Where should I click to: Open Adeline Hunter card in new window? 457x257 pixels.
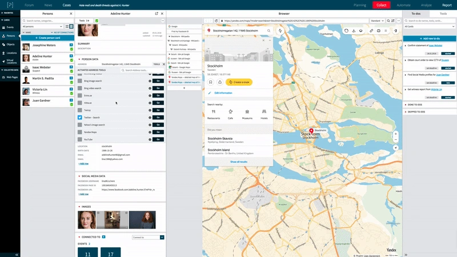(157, 13)
